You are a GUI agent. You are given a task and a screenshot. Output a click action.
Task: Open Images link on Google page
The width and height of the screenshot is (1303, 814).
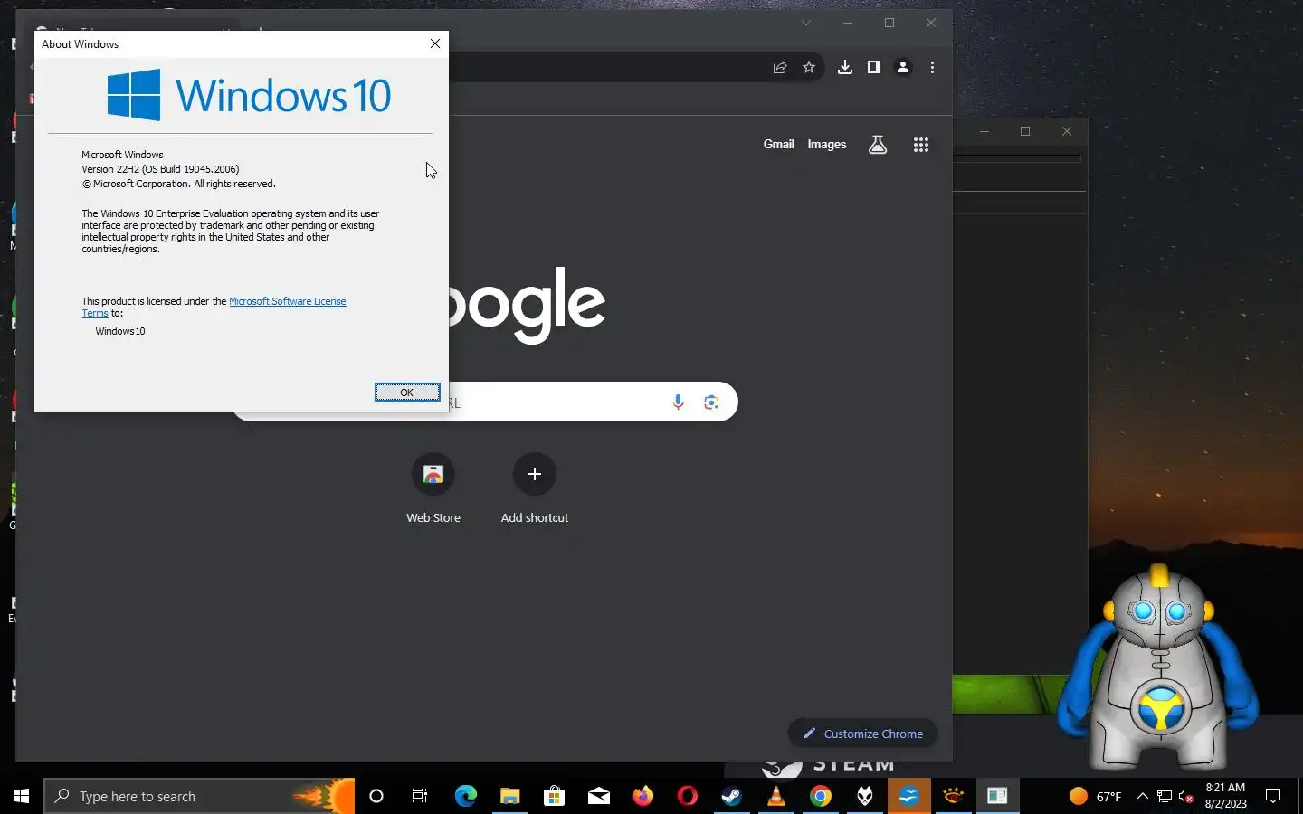(x=826, y=144)
